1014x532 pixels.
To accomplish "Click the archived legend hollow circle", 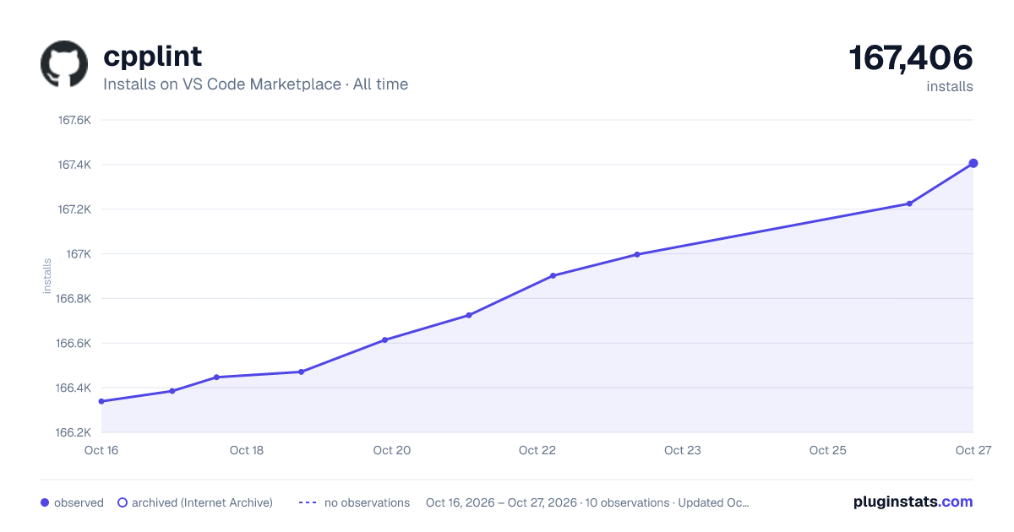I will point(122,502).
